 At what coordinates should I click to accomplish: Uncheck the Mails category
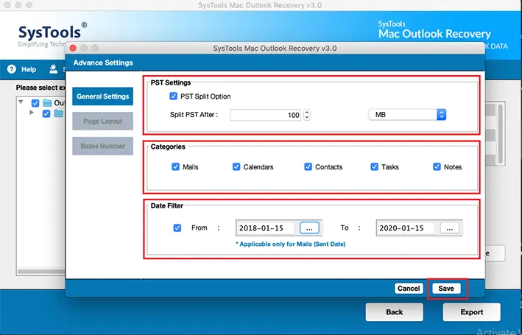pyautogui.click(x=175, y=166)
